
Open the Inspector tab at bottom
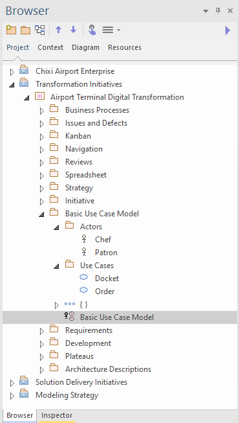click(57, 415)
